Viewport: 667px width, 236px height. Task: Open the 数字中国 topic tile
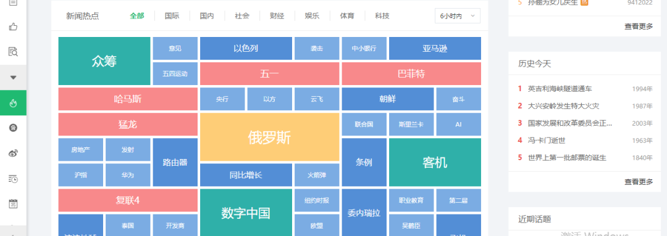coord(246,212)
